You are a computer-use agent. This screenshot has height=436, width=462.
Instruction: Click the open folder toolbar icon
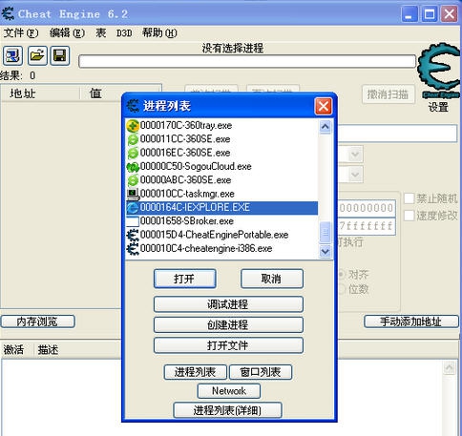[x=37, y=55]
